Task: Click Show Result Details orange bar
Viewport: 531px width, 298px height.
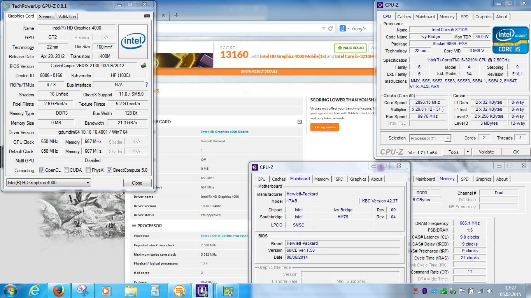Action: [259, 71]
